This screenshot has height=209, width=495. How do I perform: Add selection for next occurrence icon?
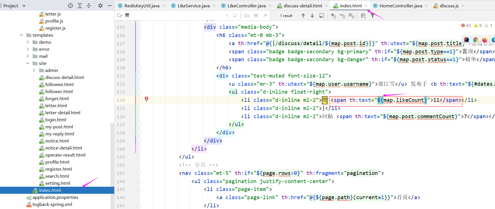[333, 16]
